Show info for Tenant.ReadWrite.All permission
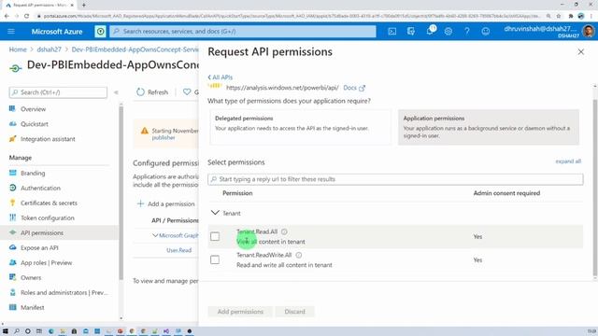The height and width of the screenshot is (336, 598). coord(299,255)
